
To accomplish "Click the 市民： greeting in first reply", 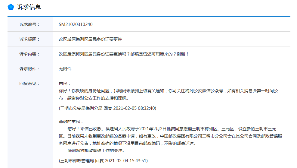I will click(x=65, y=84).
